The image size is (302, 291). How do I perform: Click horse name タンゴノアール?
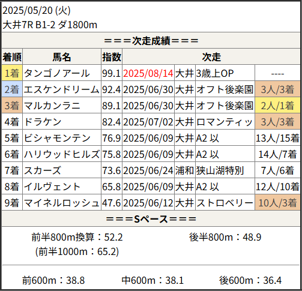pyautogui.click(x=57, y=73)
